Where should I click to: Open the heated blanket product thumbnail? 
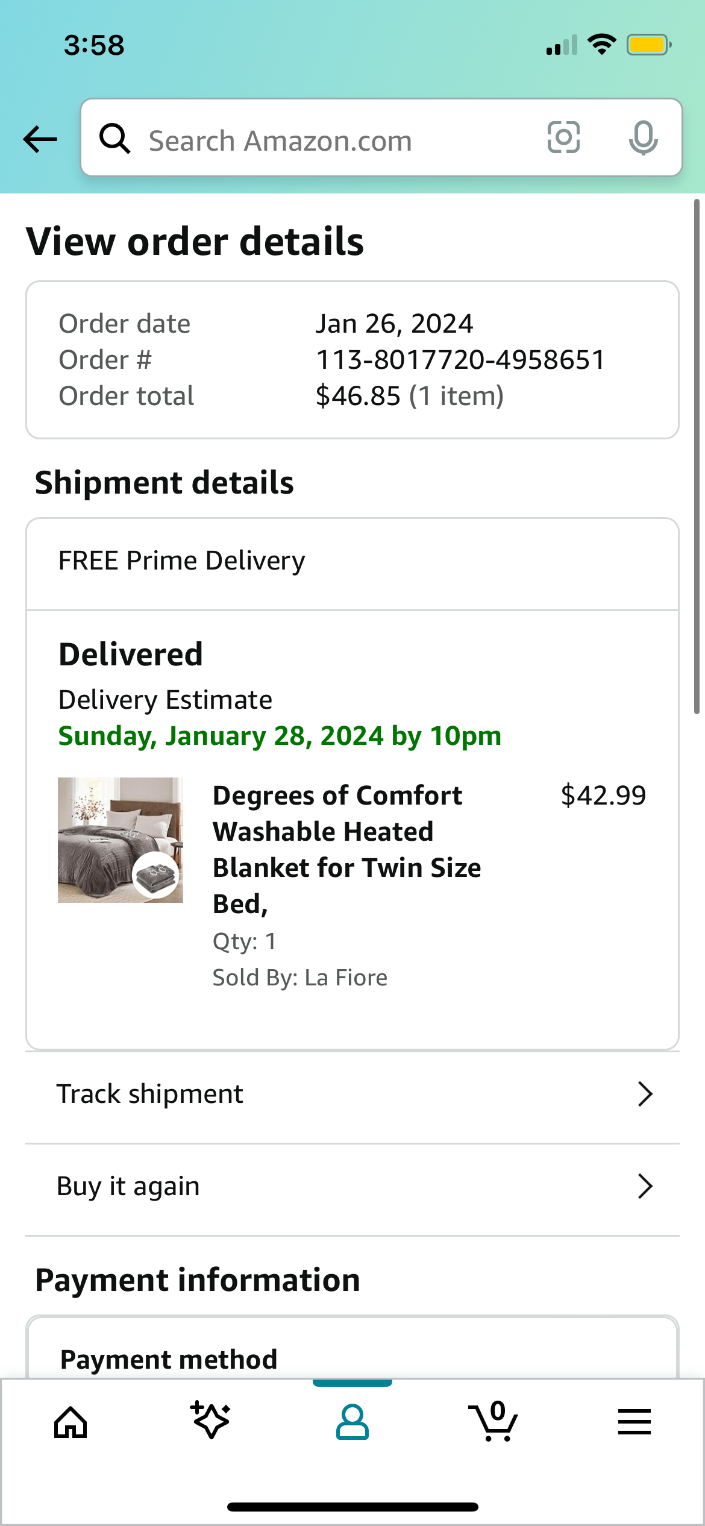coord(121,840)
